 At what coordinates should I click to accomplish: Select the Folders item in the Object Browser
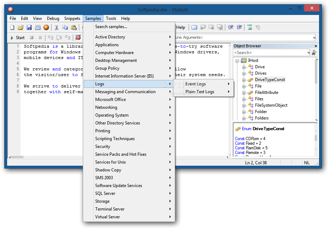point(261,118)
